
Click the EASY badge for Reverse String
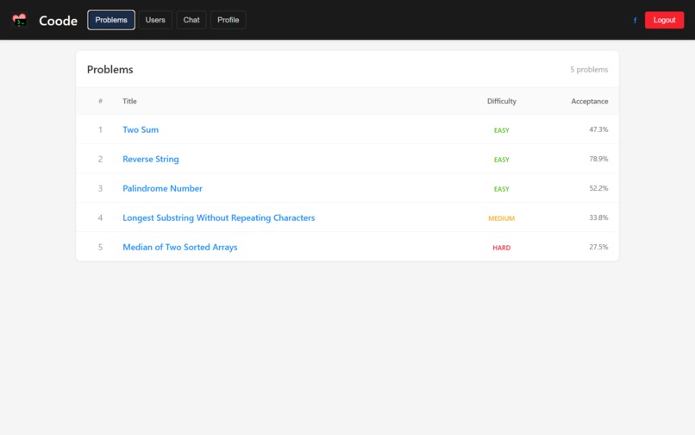coord(501,160)
